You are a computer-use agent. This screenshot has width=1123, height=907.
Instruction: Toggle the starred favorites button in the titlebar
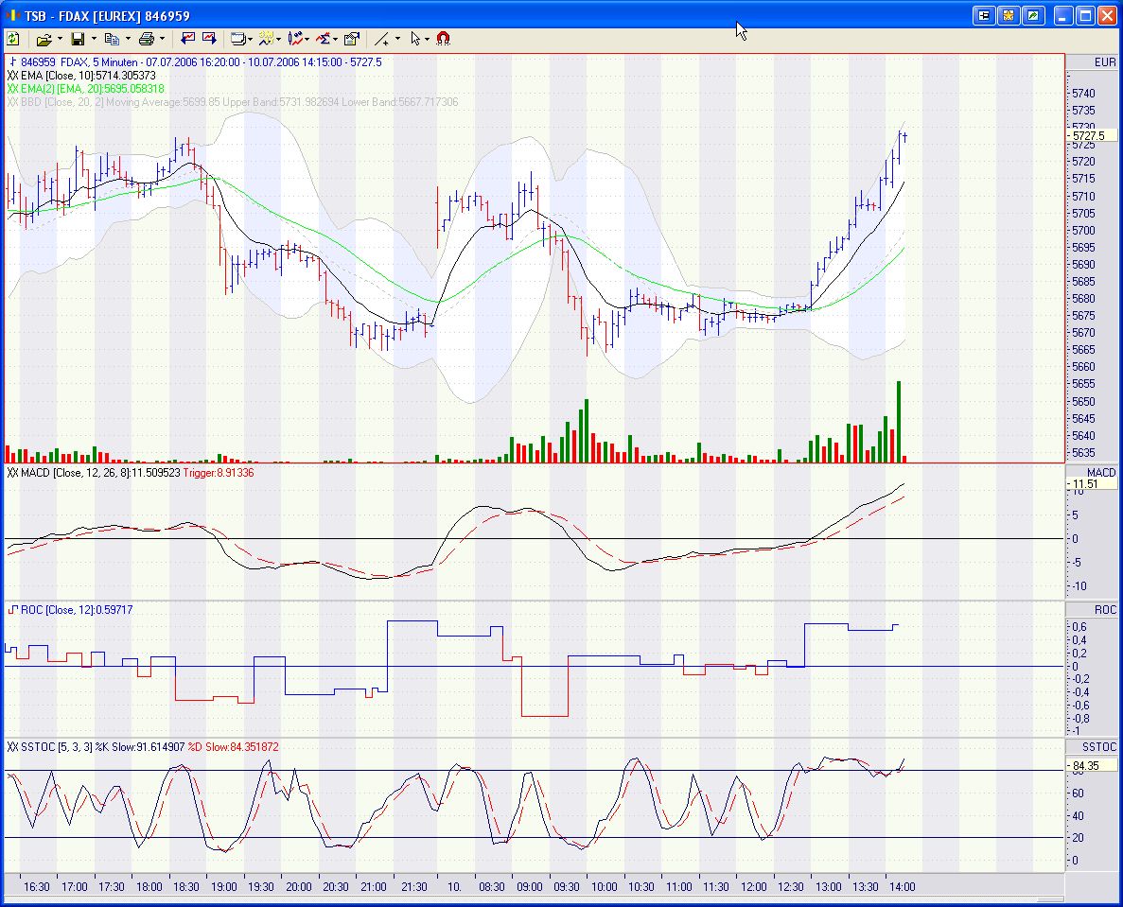(x=1009, y=14)
